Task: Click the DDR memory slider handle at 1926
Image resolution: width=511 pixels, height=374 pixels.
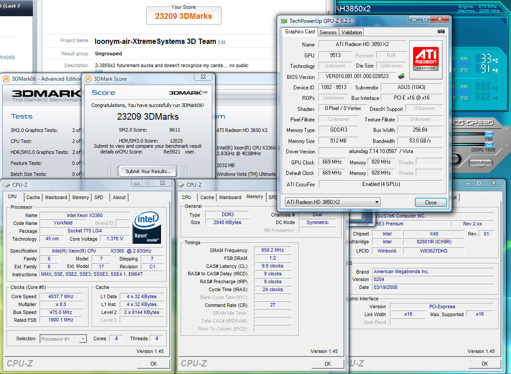Action: tap(489, 144)
